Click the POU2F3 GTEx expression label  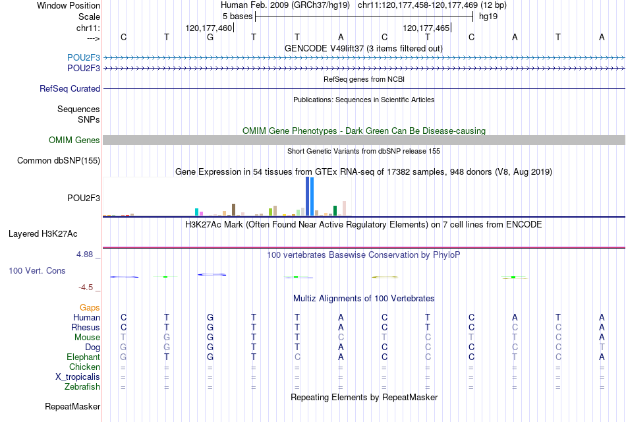84,198
